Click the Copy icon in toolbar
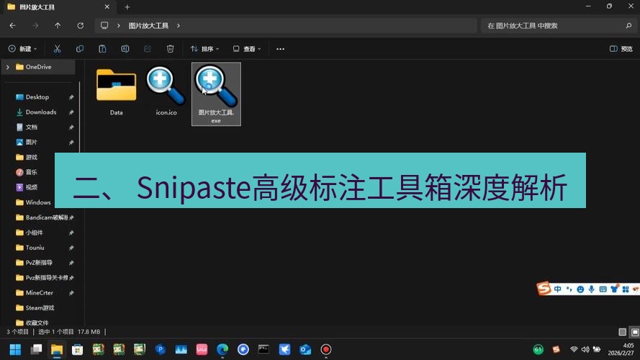 (80, 49)
